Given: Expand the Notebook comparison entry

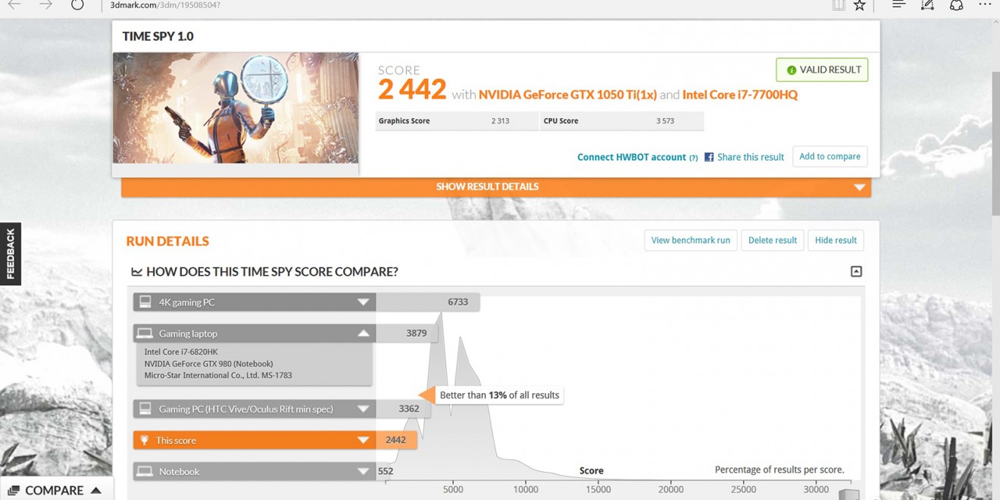Looking at the screenshot, I should coord(363,471).
